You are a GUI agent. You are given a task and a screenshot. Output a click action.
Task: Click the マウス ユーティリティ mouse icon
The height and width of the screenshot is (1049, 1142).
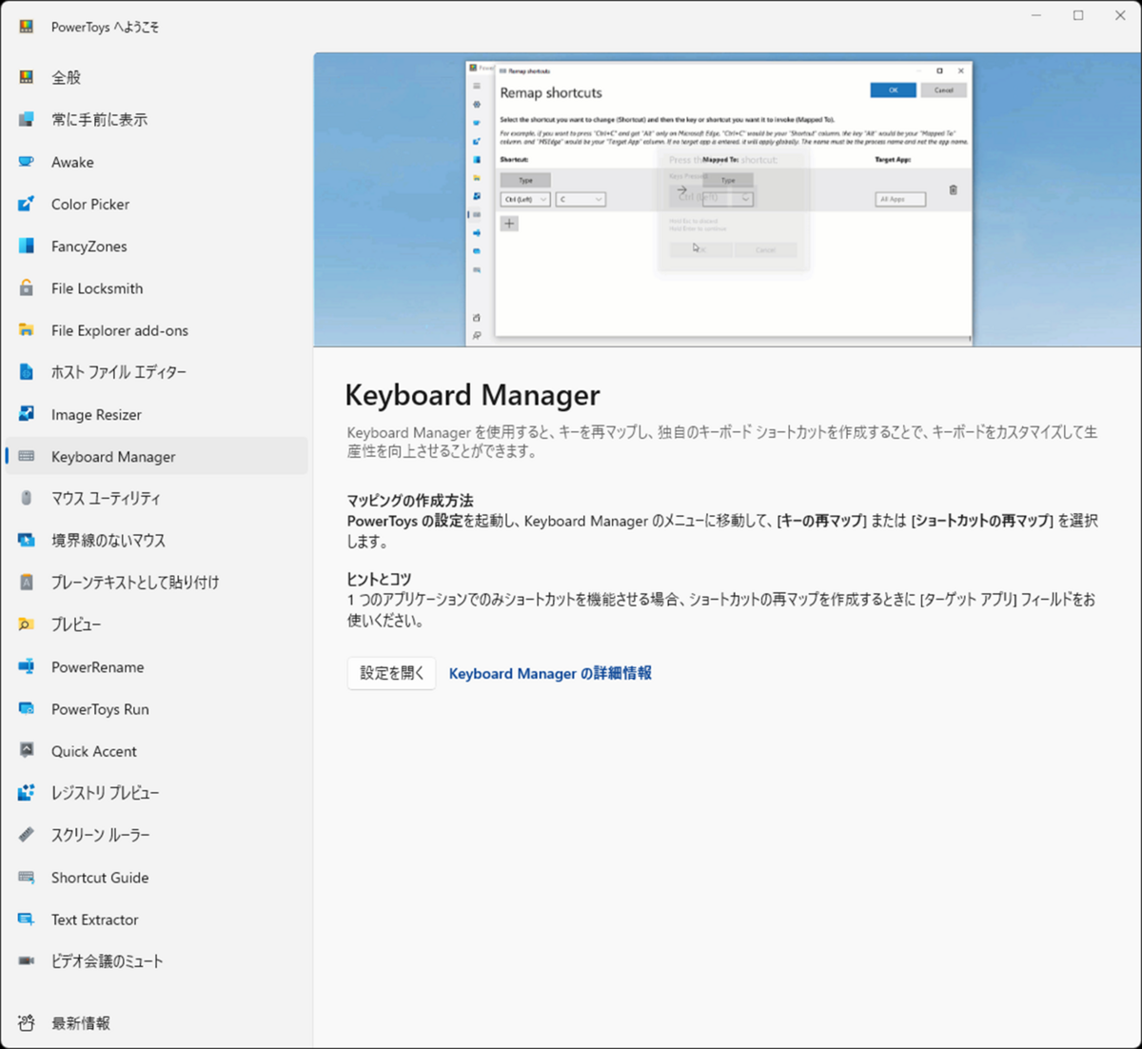coord(27,498)
